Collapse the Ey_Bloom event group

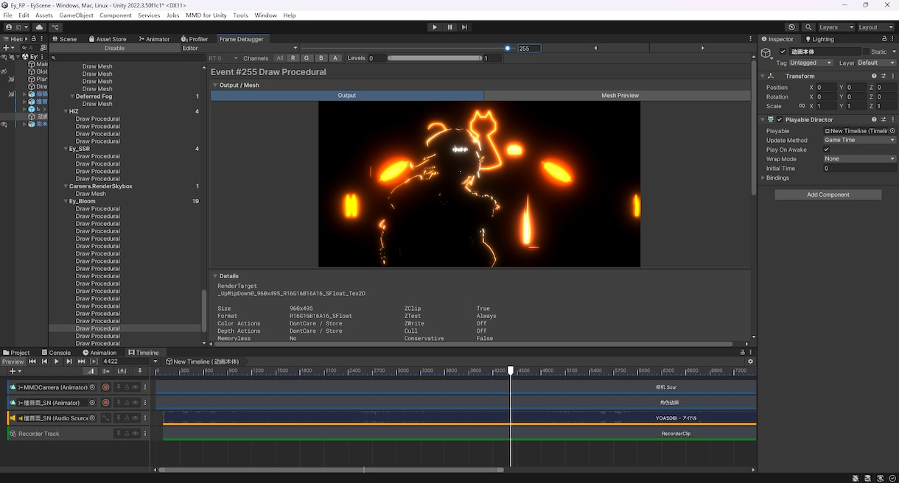[66, 201]
